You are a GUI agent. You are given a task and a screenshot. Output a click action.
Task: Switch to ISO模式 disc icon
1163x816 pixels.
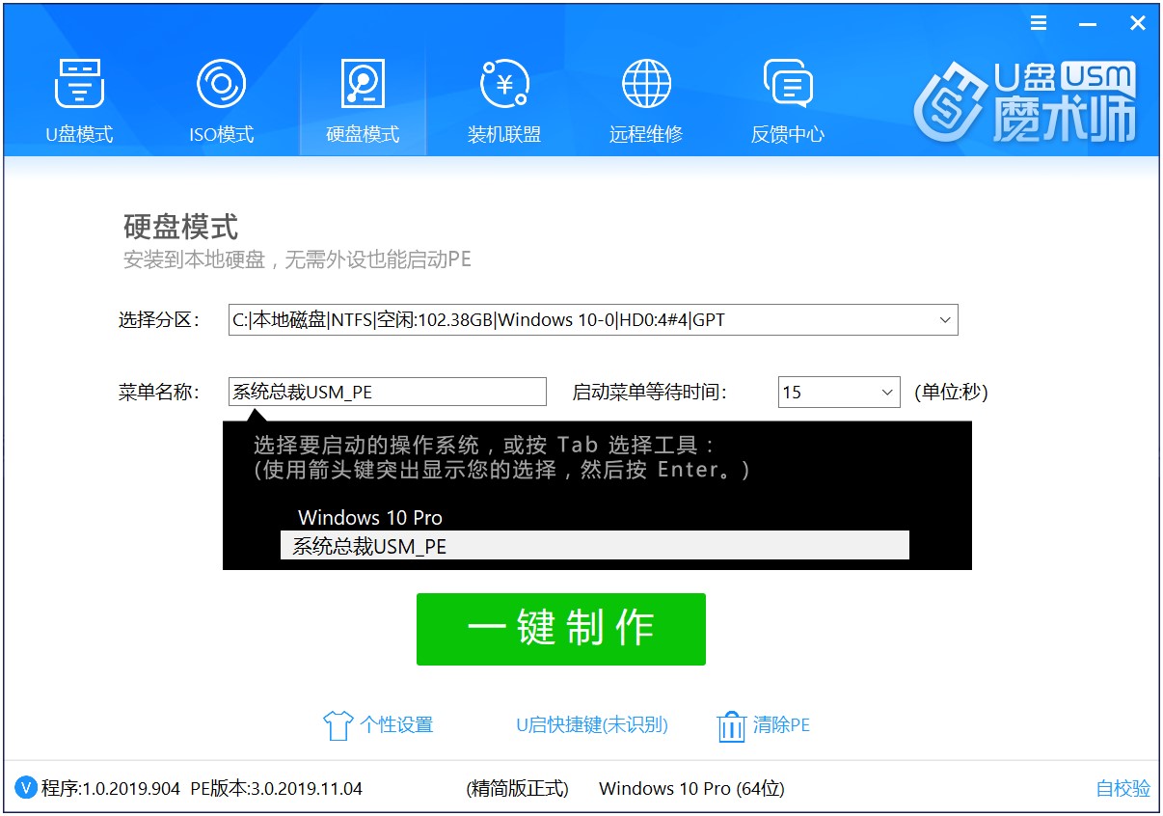pos(221,84)
